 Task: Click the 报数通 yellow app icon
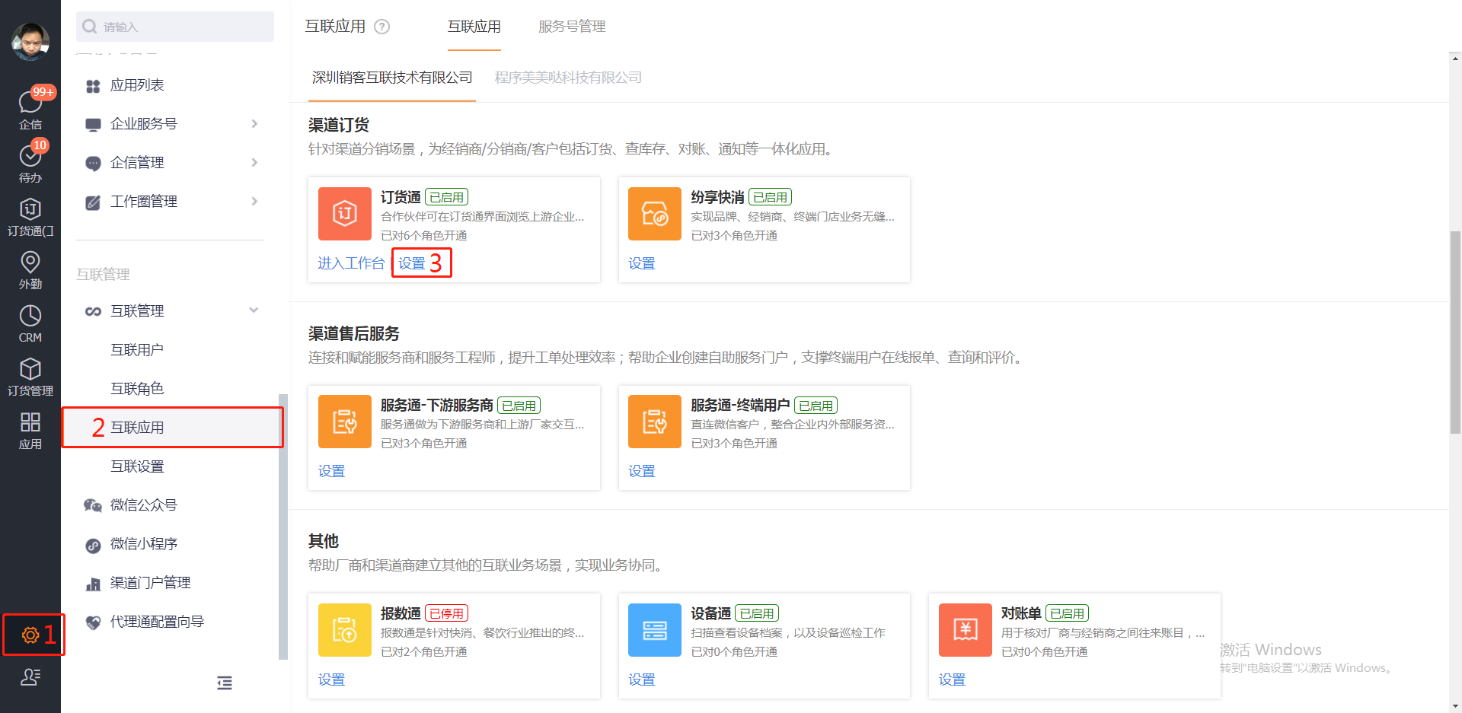[345, 630]
